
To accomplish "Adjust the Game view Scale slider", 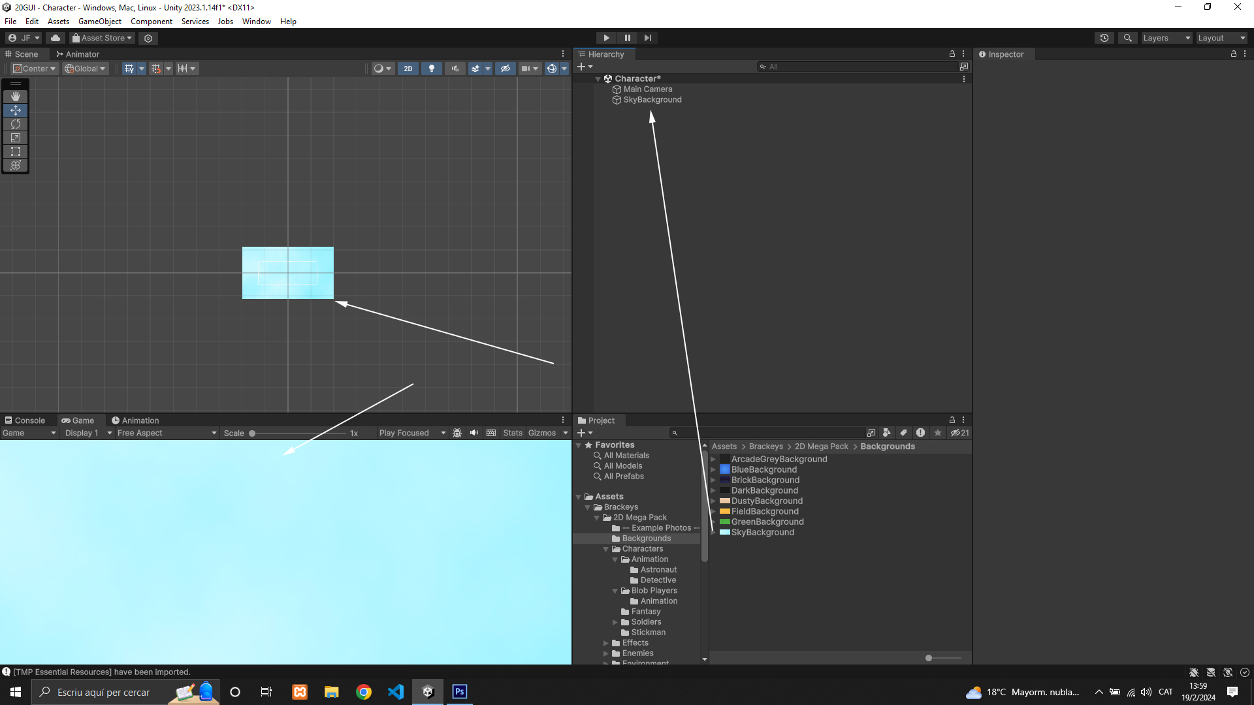I will click(x=253, y=433).
